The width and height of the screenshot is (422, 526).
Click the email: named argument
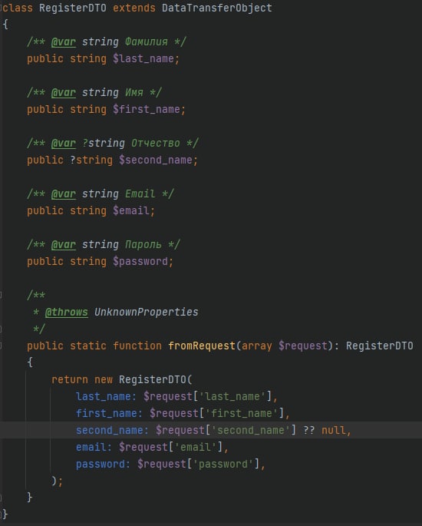(94, 447)
